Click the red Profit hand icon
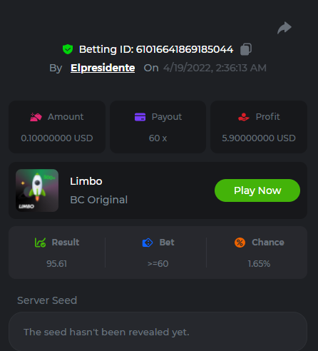 (x=244, y=117)
